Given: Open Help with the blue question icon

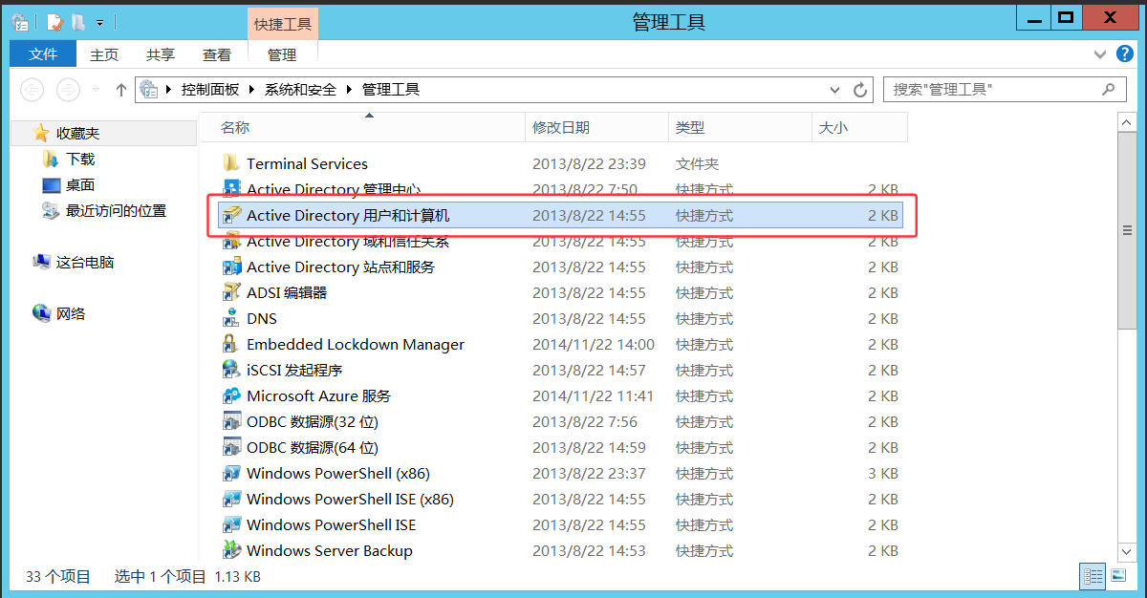Looking at the screenshot, I should 1123,55.
